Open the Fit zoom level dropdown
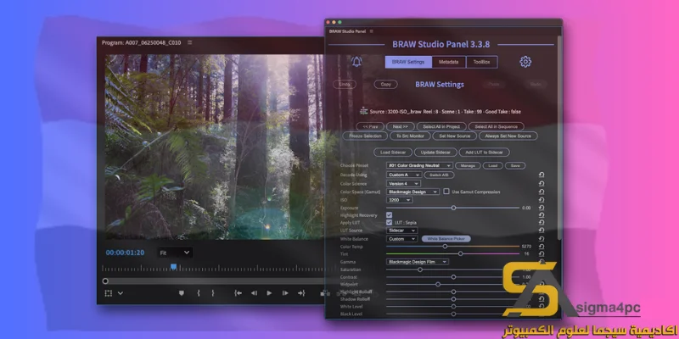The height and width of the screenshot is (339, 679). point(175,253)
